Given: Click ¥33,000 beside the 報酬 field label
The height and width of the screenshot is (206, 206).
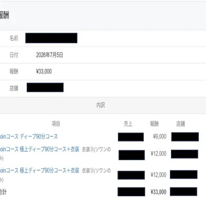Looking at the screenshot, I should (44, 72).
